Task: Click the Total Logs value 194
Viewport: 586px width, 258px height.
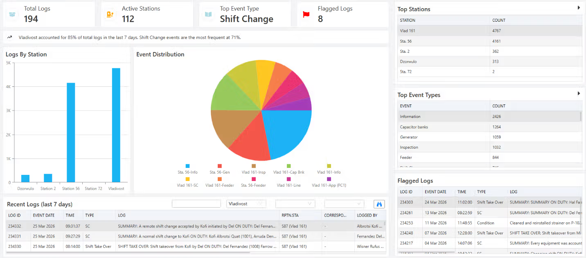Action: pyautogui.click(x=31, y=19)
